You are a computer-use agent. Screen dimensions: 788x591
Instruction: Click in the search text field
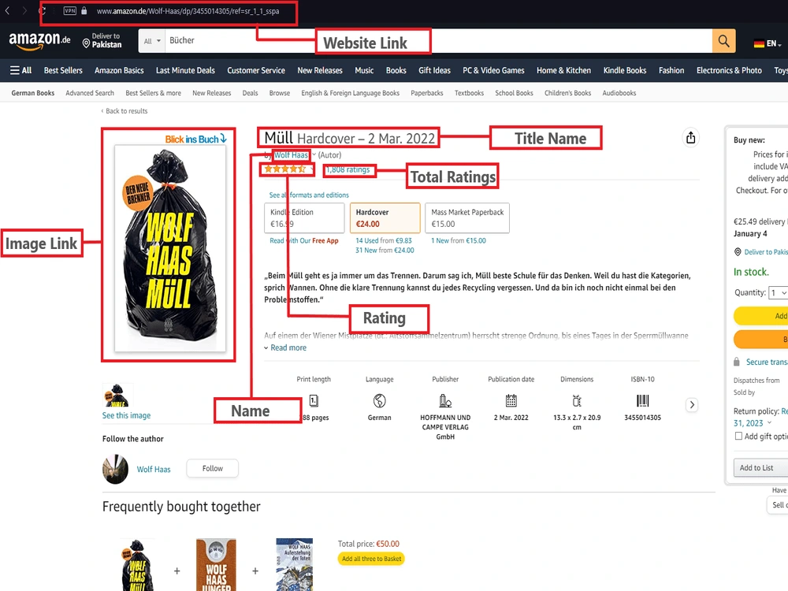click(437, 41)
